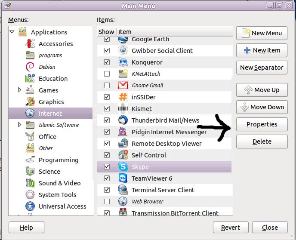Delete the selected Skype item
296x240 pixels.
[262, 142]
